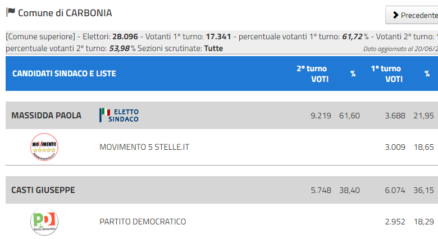Image resolution: width=438 pixels, height=239 pixels.
Task: Select the CASTI GIUSEPPE candidate name
Action: click(43, 190)
